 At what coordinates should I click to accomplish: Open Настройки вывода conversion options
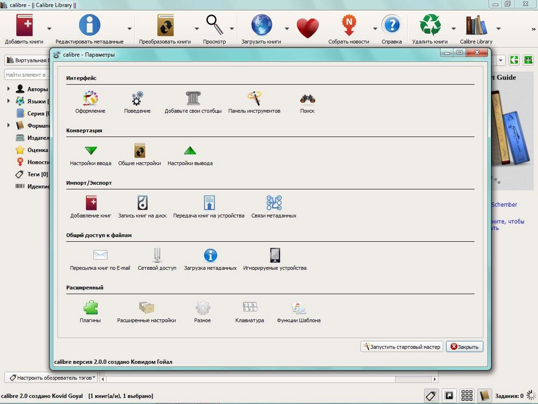[x=190, y=155]
